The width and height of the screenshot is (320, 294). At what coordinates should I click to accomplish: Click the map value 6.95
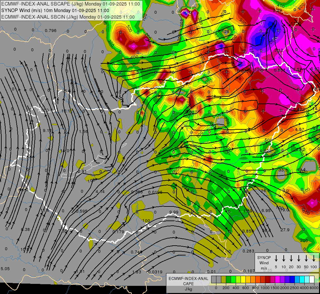(266, 210)
